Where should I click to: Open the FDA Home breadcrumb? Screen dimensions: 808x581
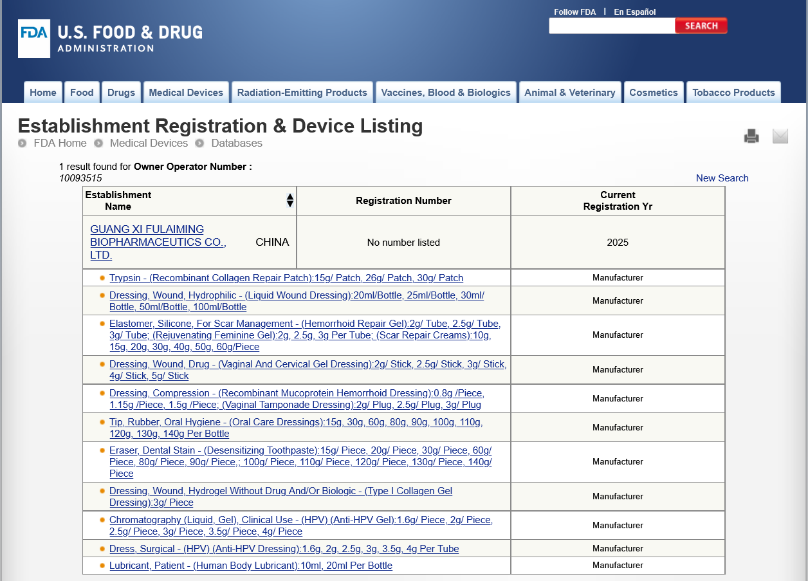pos(60,143)
